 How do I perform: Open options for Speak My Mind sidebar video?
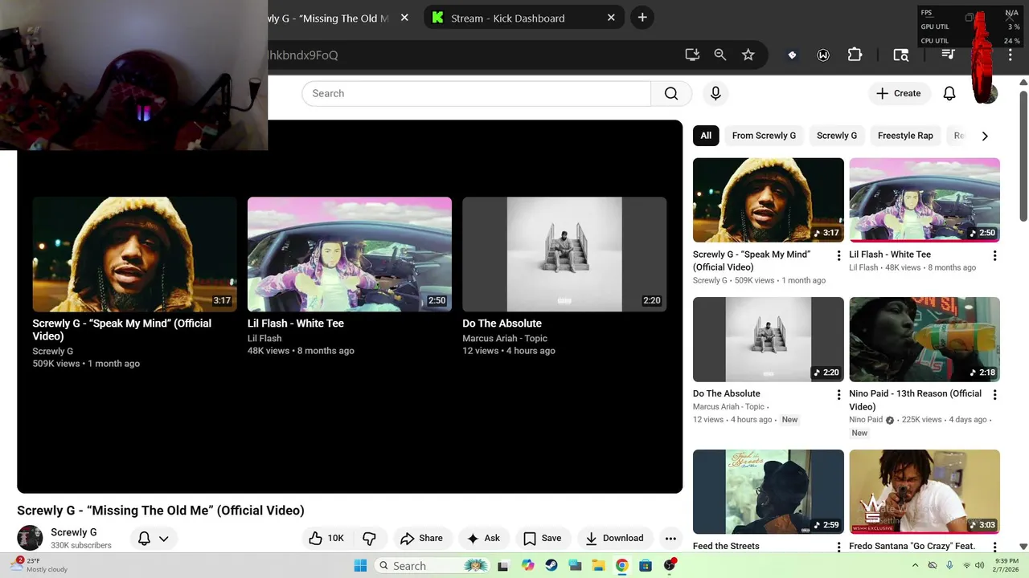pyautogui.click(x=838, y=256)
